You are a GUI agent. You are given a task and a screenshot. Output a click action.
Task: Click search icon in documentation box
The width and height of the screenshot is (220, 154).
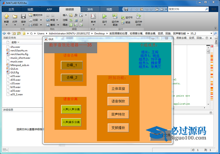tap(206, 9)
